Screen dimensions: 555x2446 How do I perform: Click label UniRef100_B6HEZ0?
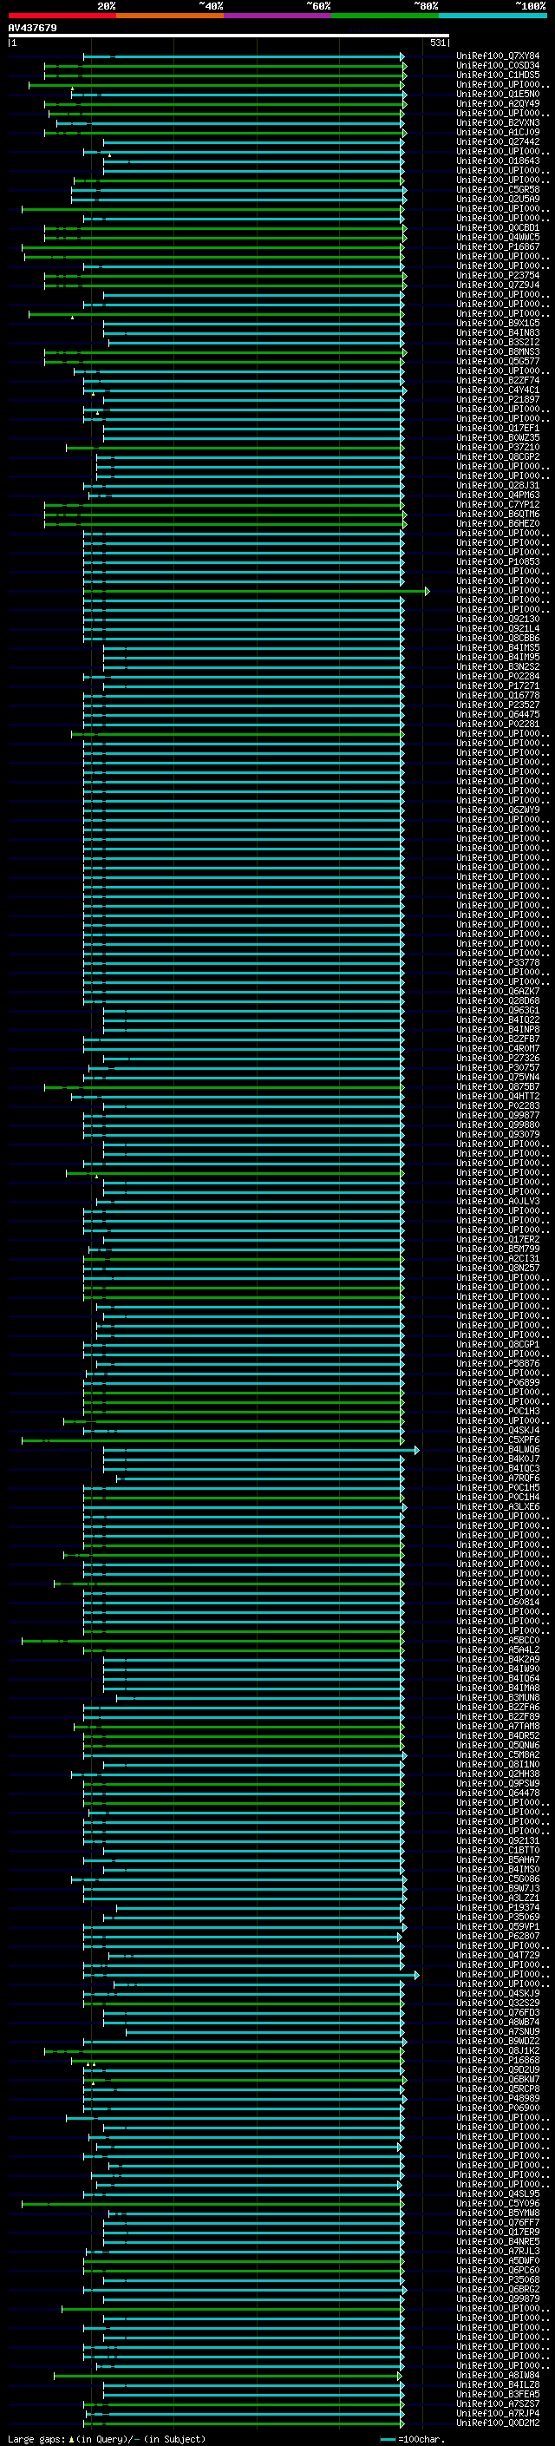point(498,523)
